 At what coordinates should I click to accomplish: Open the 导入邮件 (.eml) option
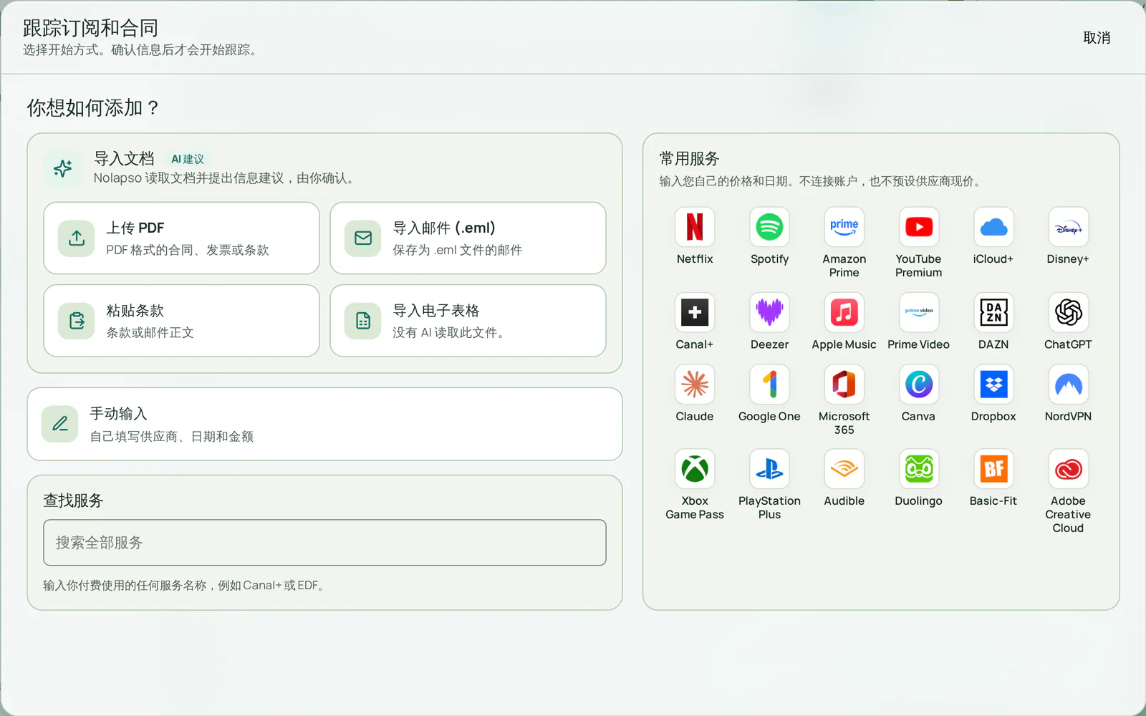(x=468, y=238)
